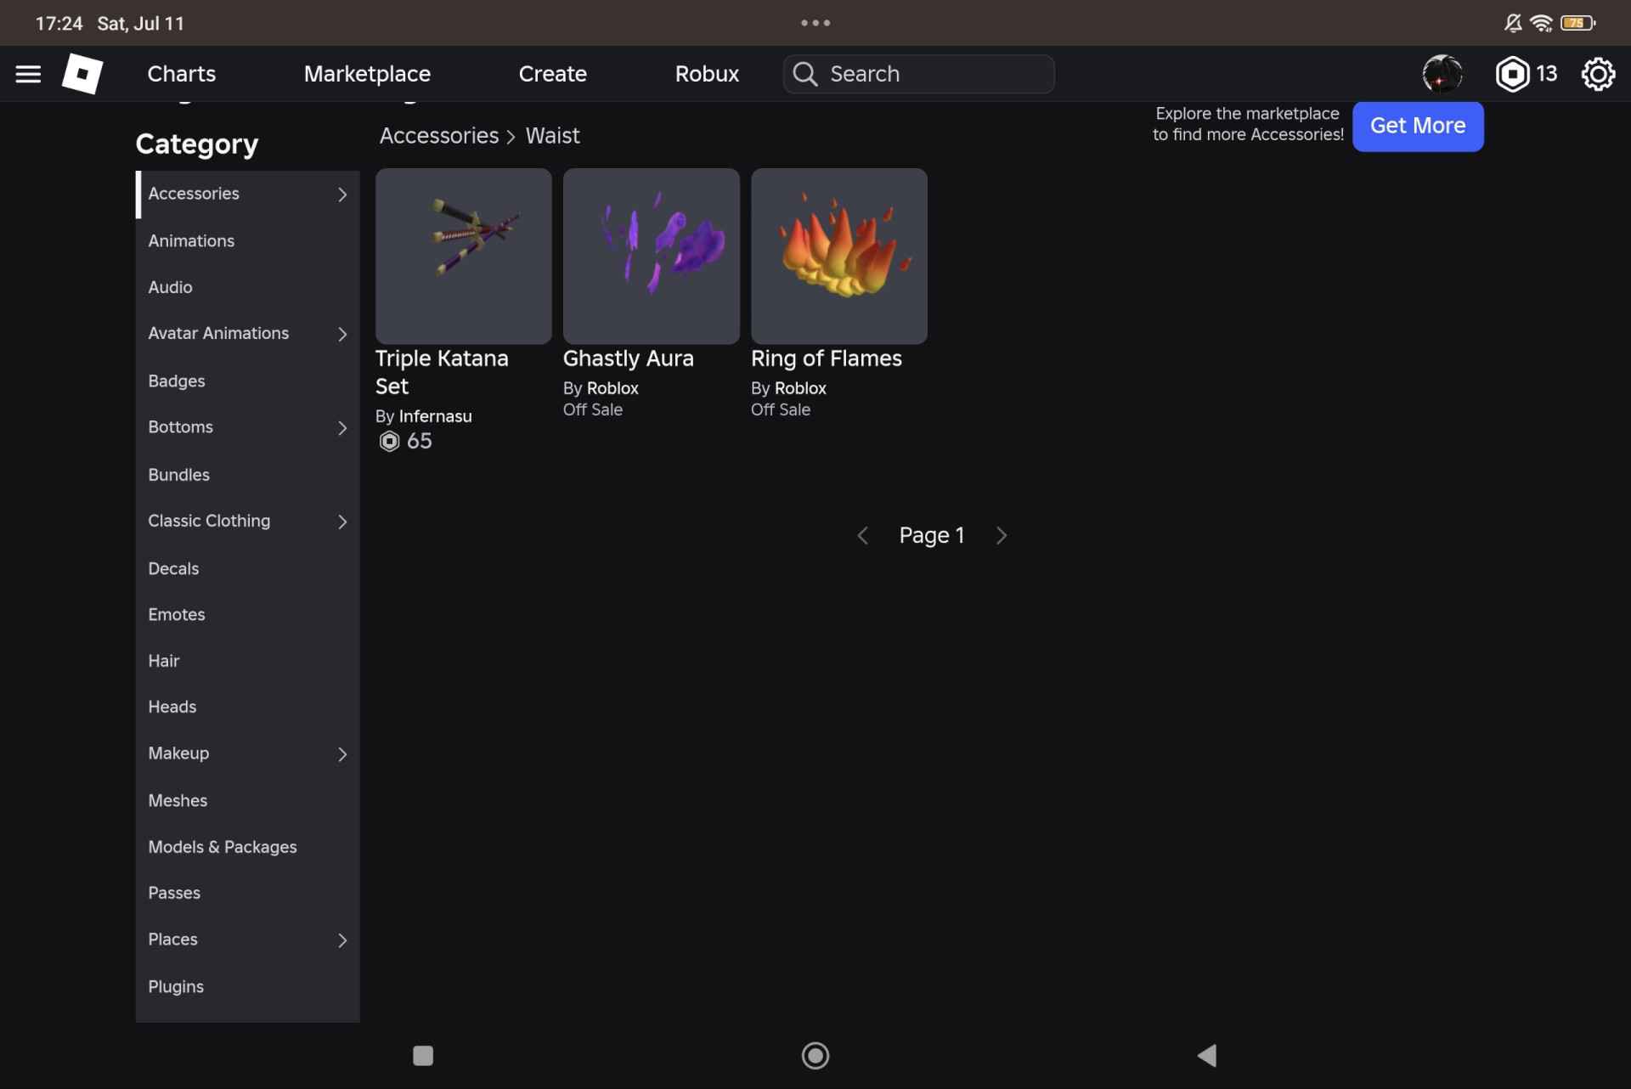
Task: Open the Robux tab
Action: click(x=707, y=74)
